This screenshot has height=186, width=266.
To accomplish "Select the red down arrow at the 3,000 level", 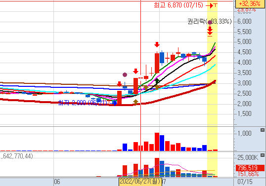I will coord(120,84).
